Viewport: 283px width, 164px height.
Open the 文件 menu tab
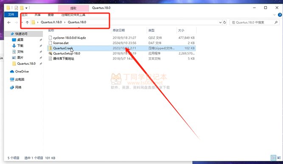click(11, 14)
